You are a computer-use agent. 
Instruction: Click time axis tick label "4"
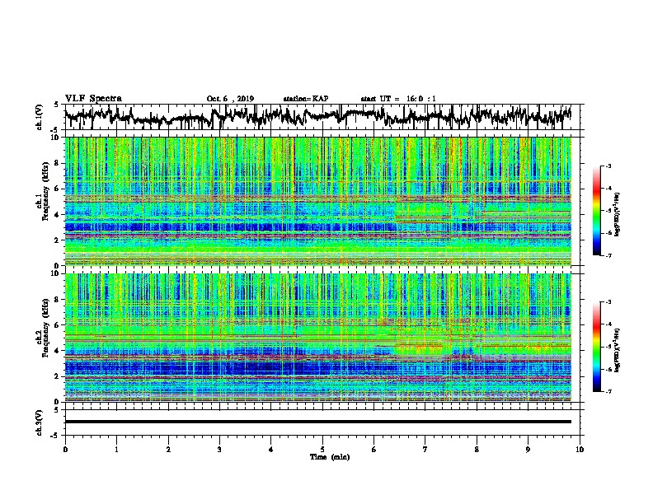271,450
